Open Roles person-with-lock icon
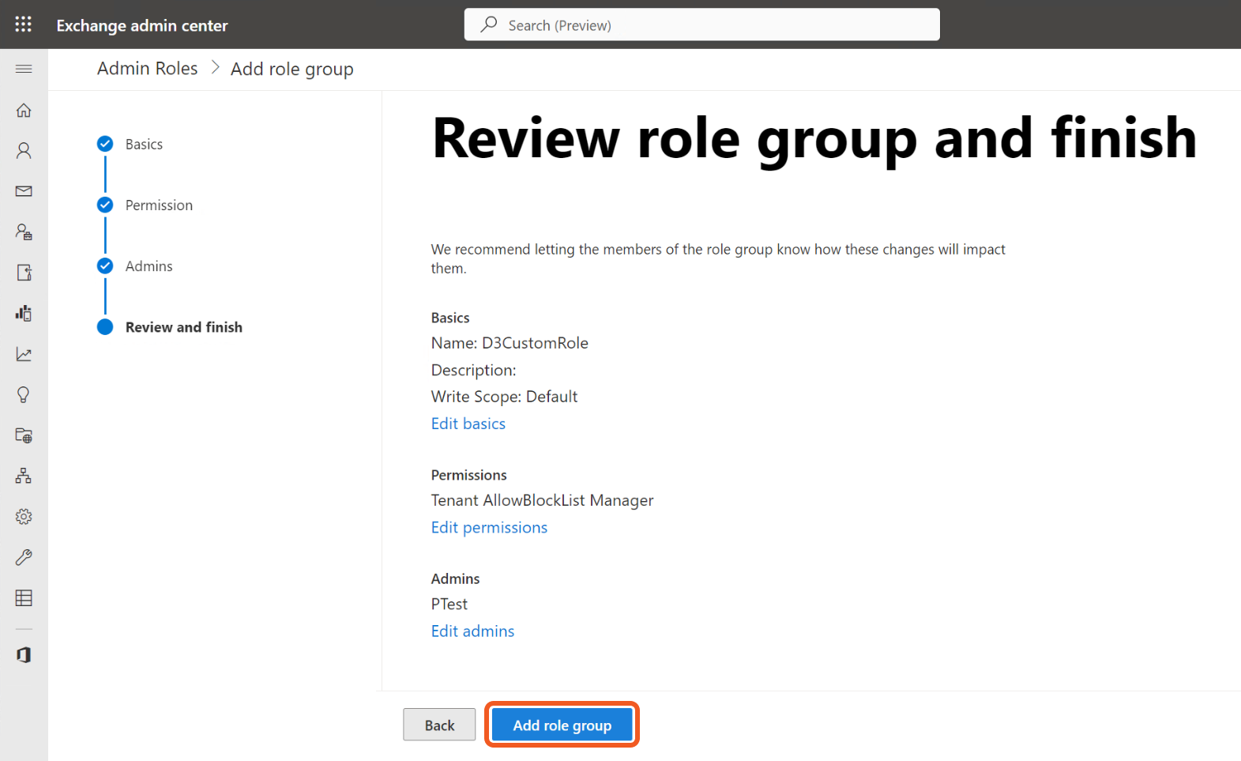The width and height of the screenshot is (1241, 761). tap(24, 232)
